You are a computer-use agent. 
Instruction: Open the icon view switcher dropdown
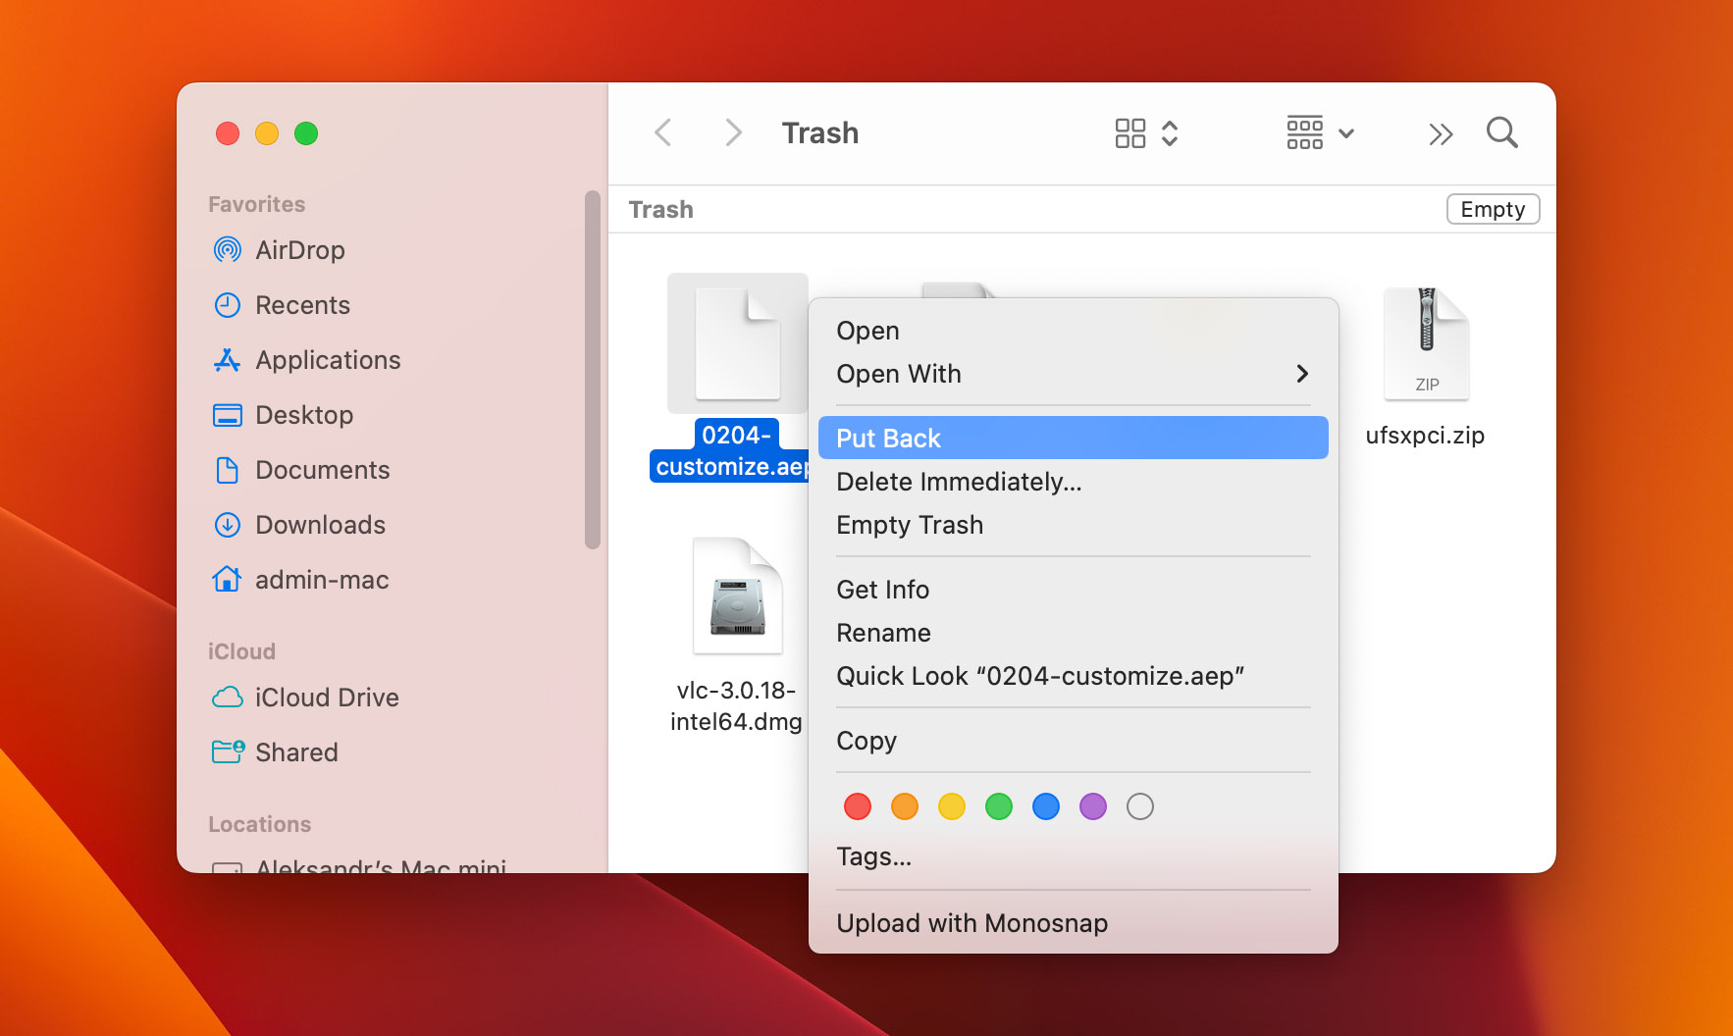1145,132
